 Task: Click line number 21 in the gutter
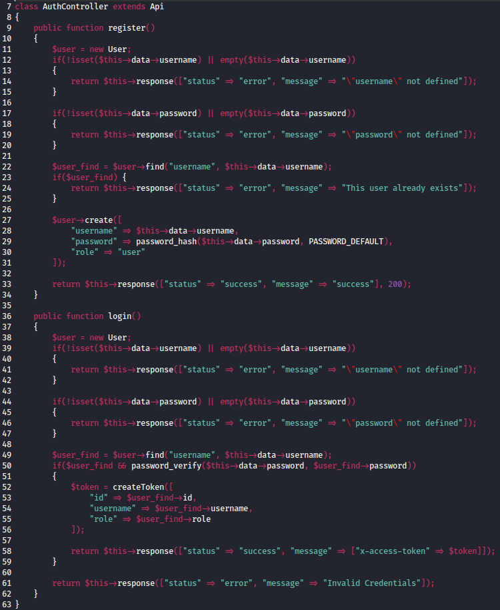coord(7,156)
